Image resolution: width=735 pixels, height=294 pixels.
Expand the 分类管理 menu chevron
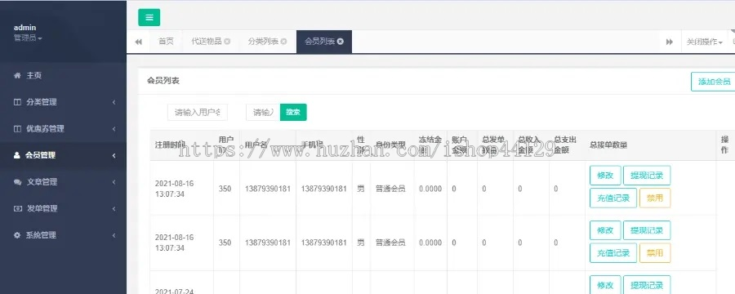[x=114, y=102]
